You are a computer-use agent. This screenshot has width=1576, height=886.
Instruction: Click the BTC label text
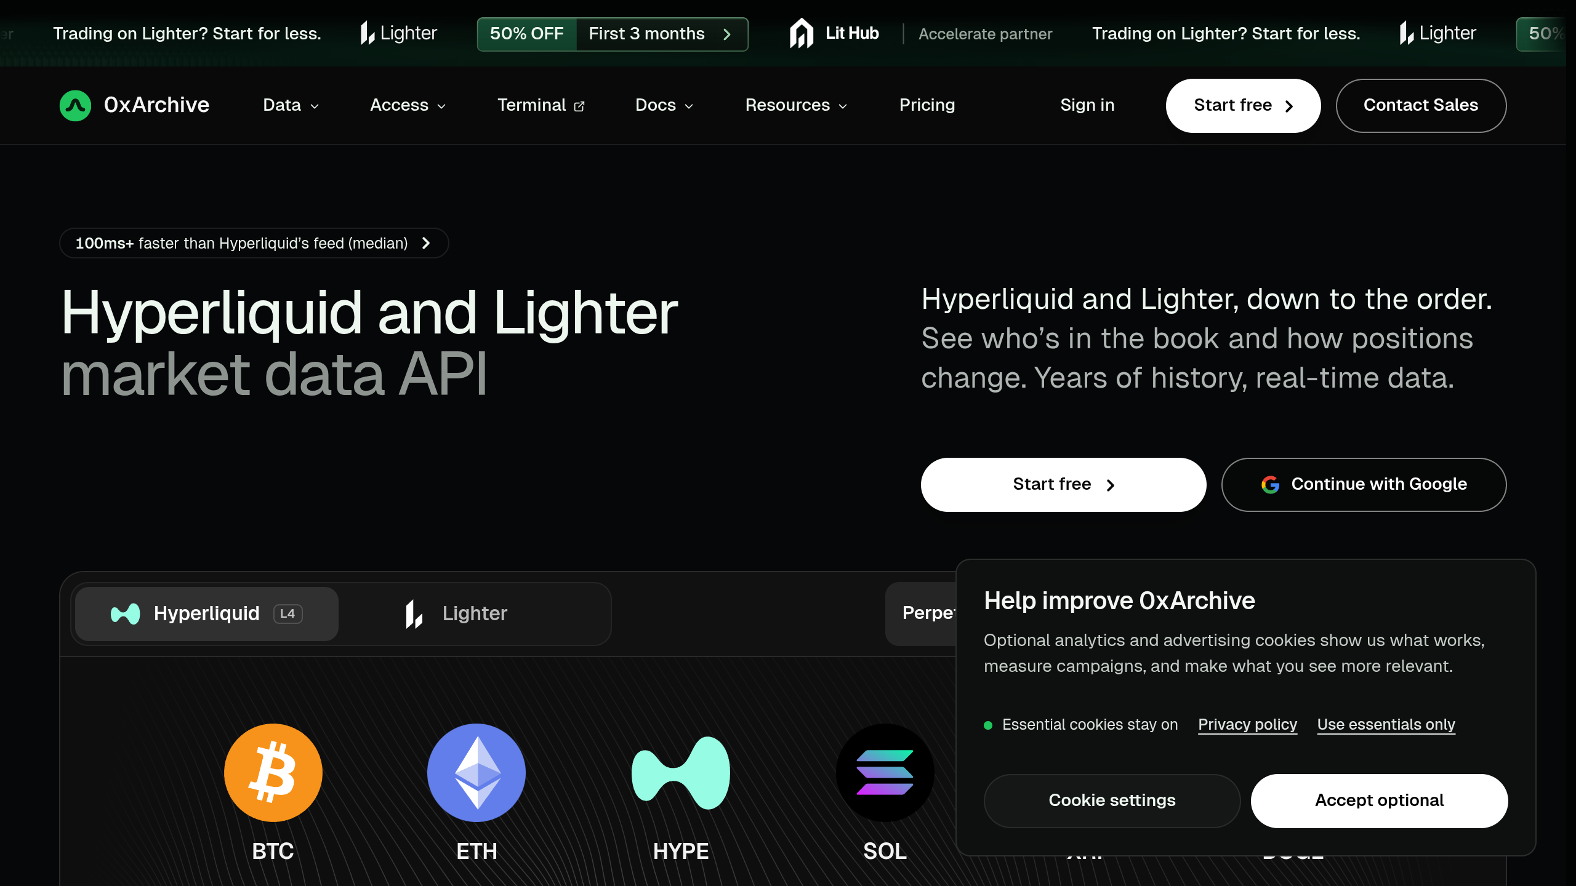click(x=273, y=852)
